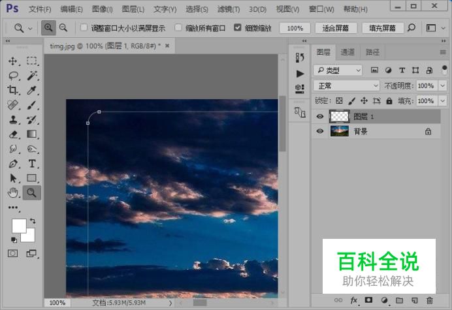
Task: Toggle Quick Mask mode
Action: click(x=12, y=253)
